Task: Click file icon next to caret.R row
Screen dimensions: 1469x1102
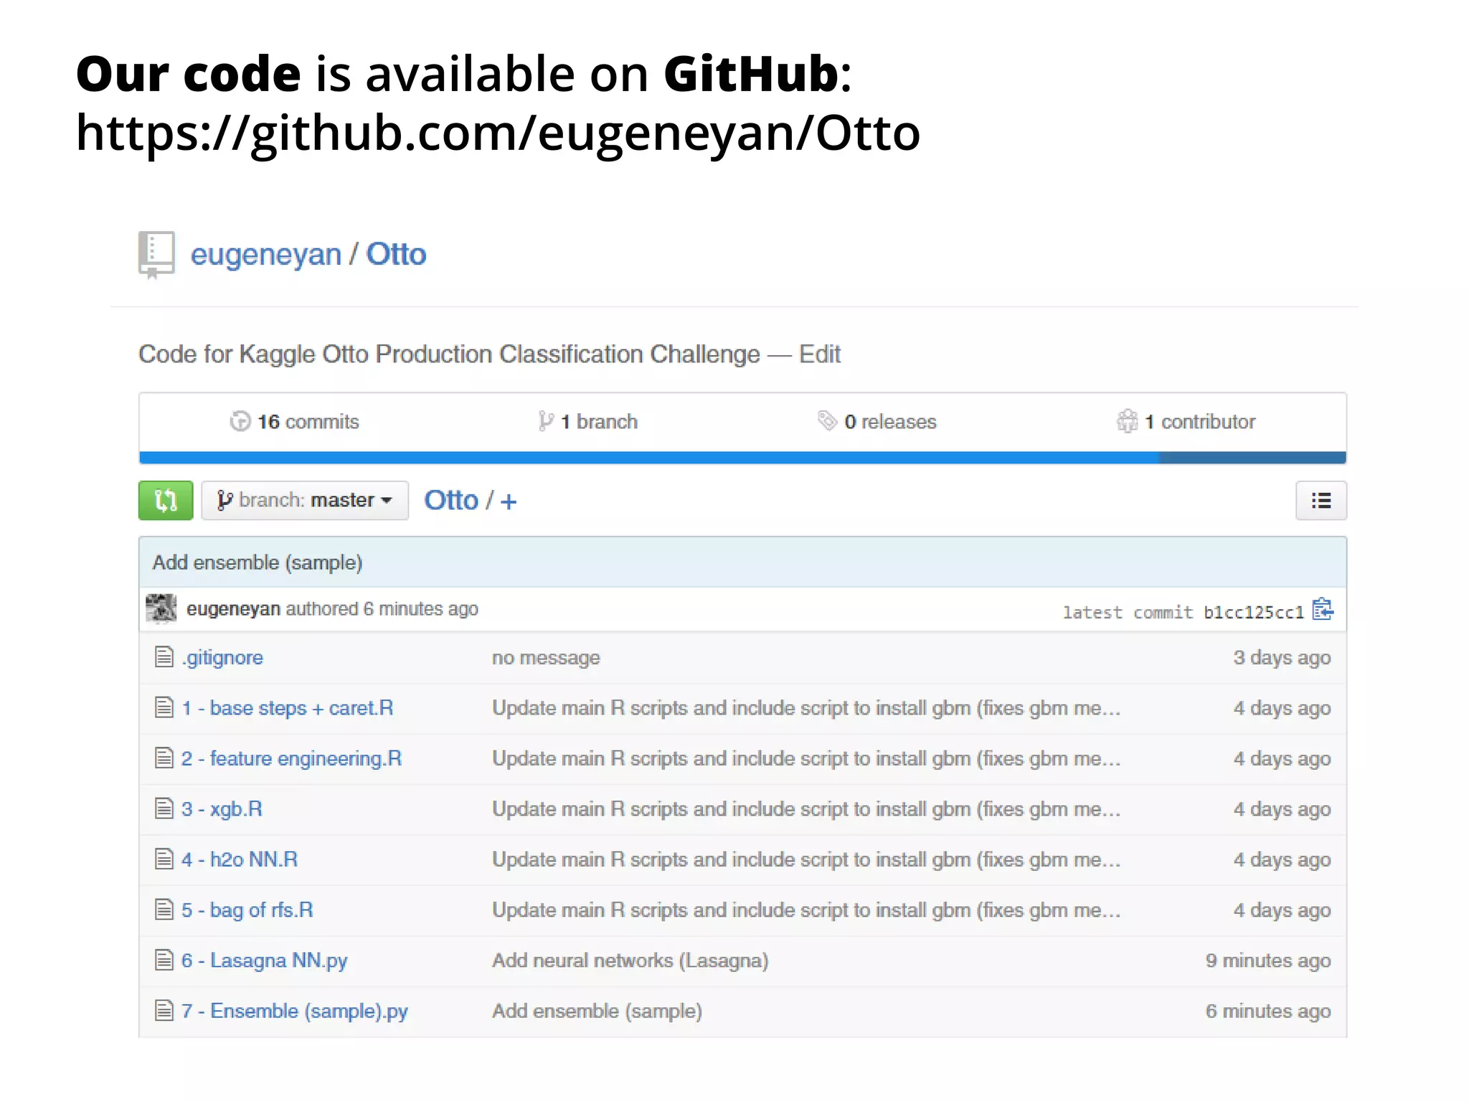Action: click(164, 707)
